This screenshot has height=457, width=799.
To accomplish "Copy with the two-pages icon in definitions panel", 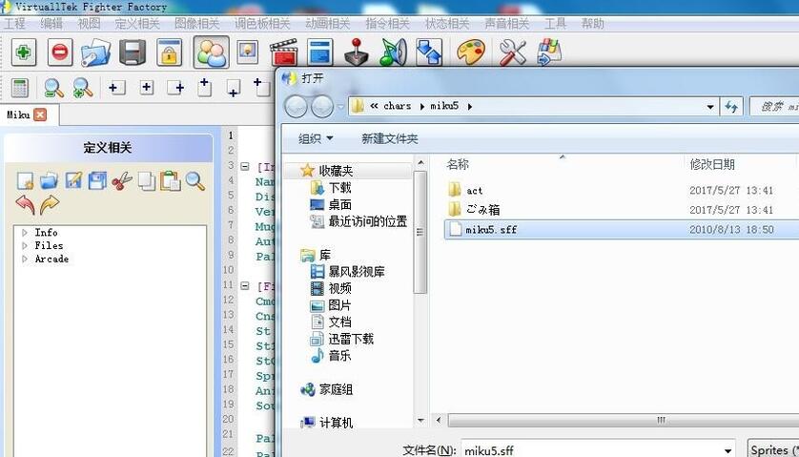I will pos(147,180).
